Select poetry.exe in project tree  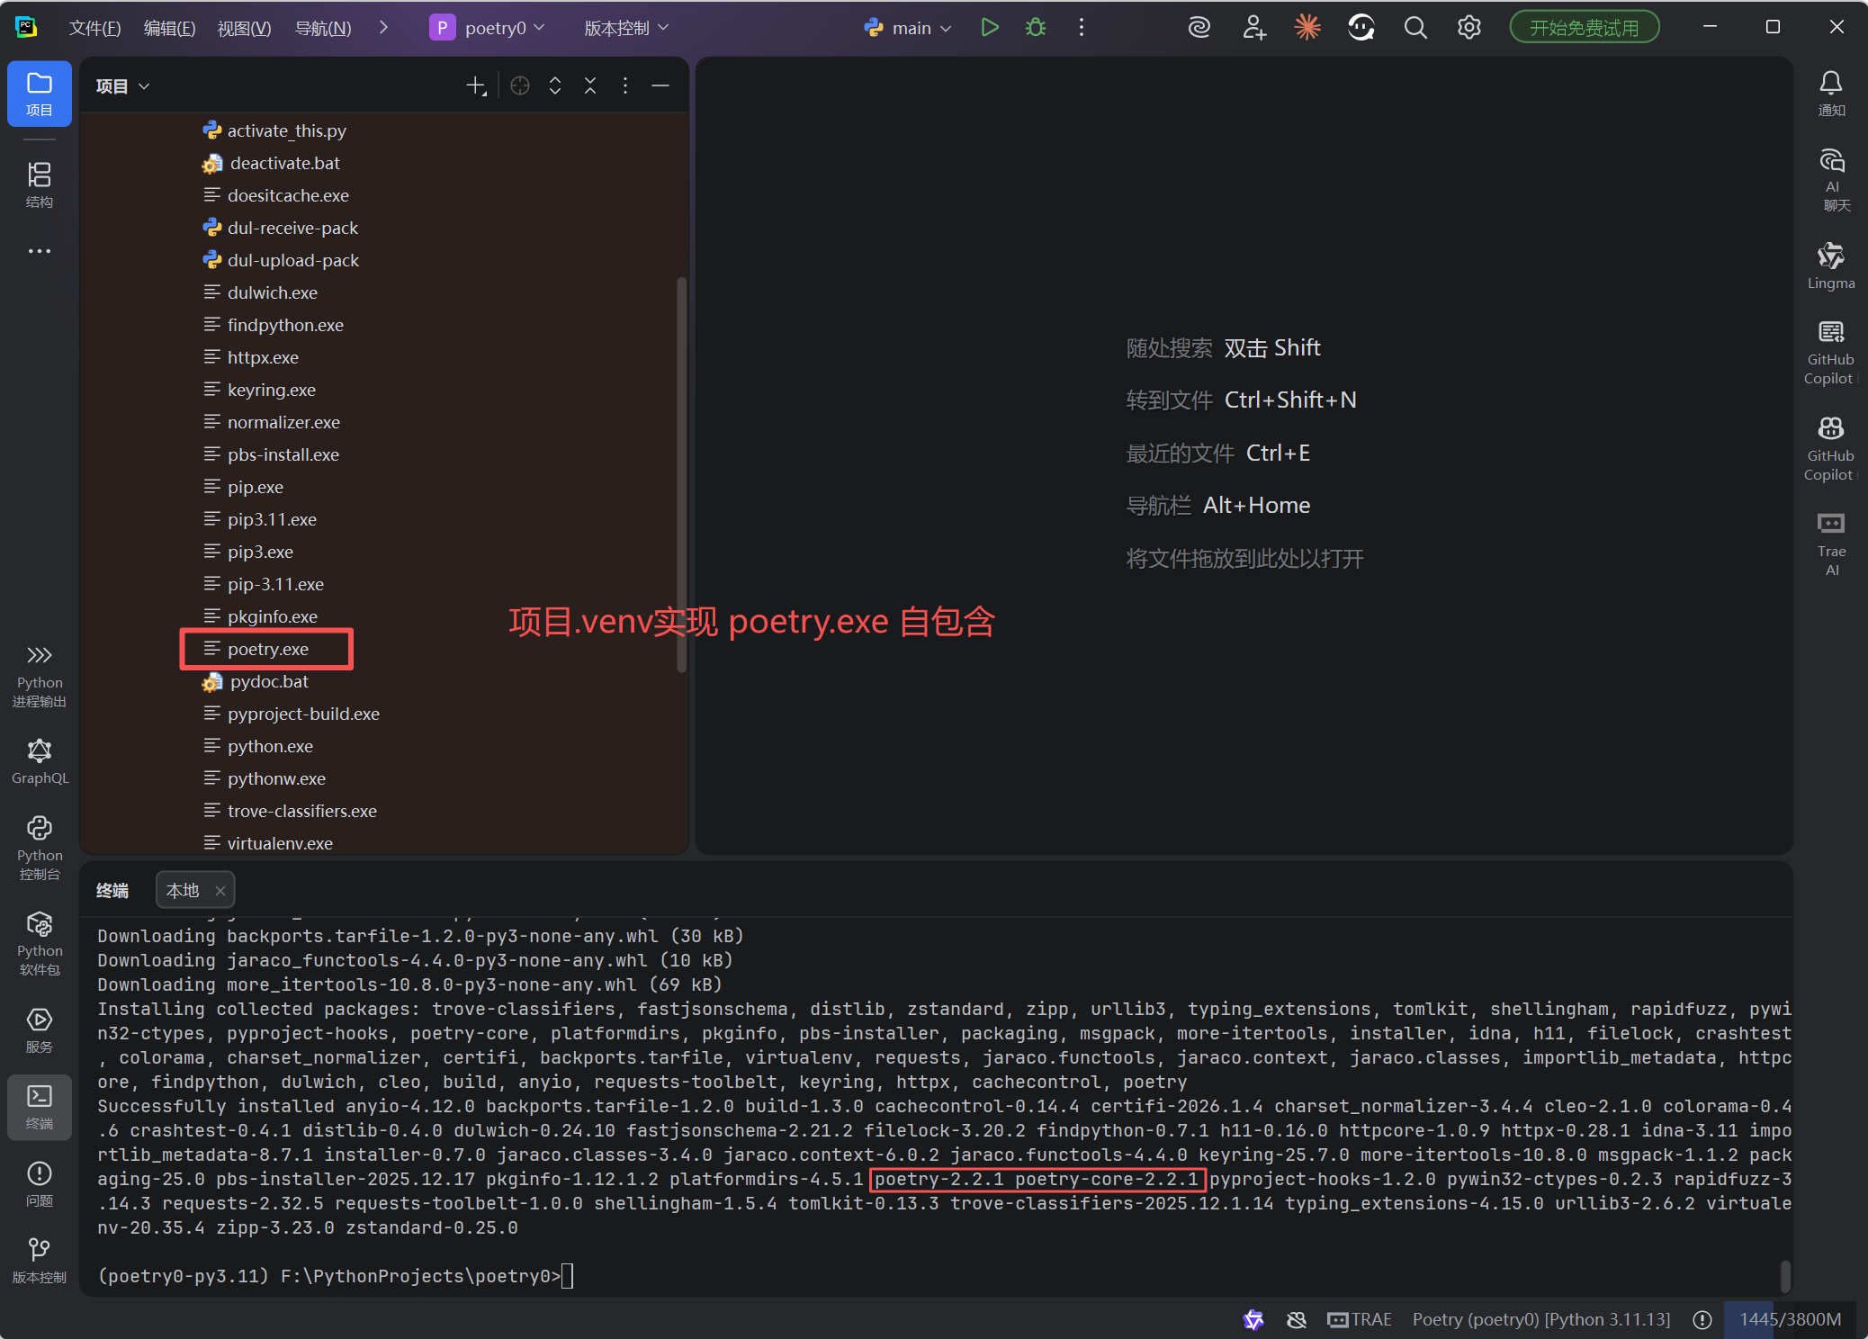tap(267, 649)
